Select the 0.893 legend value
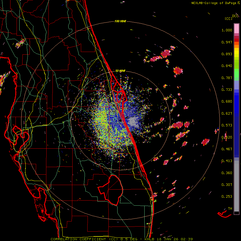 227,54
